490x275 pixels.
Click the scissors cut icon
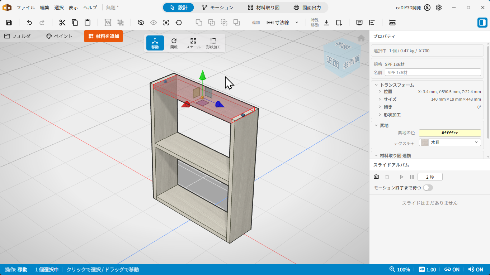[x=62, y=23]
